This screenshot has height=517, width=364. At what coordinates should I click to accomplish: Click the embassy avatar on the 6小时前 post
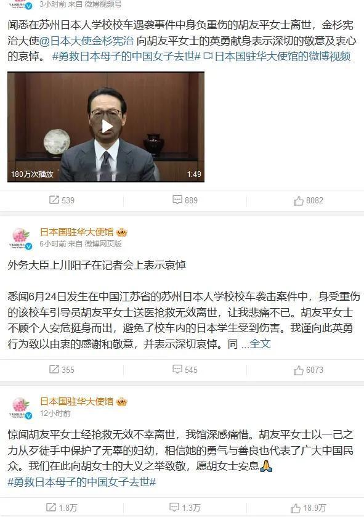[x=21, y=238]
